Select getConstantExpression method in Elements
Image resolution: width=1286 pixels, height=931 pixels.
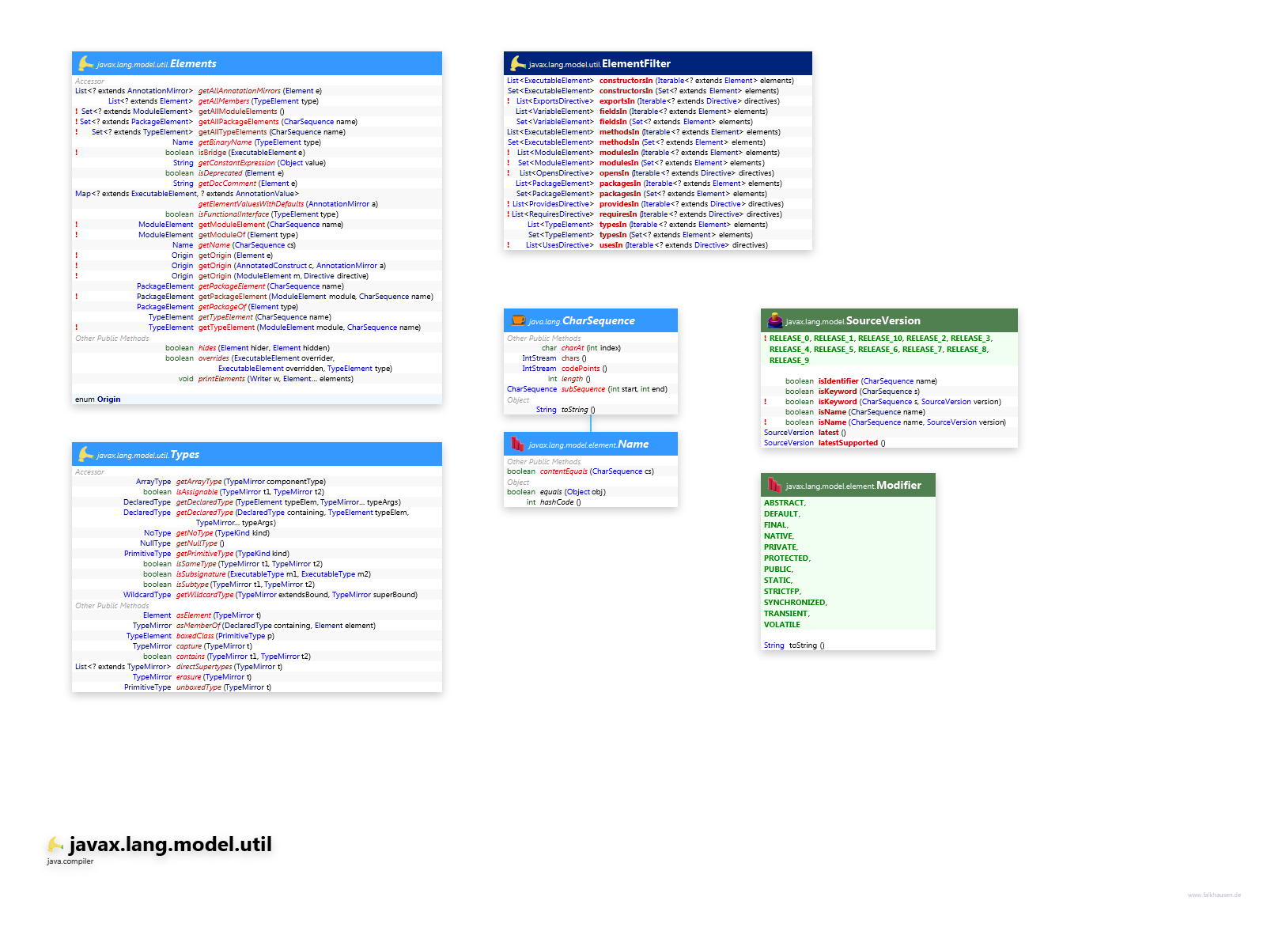coord(236,163)
